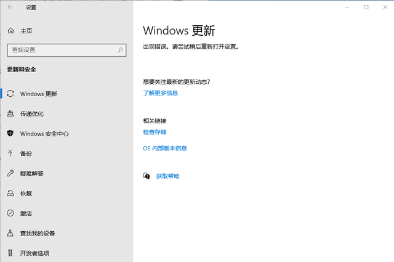Open the 主页 settings home

pyautogui.click(x=26, y=31)
